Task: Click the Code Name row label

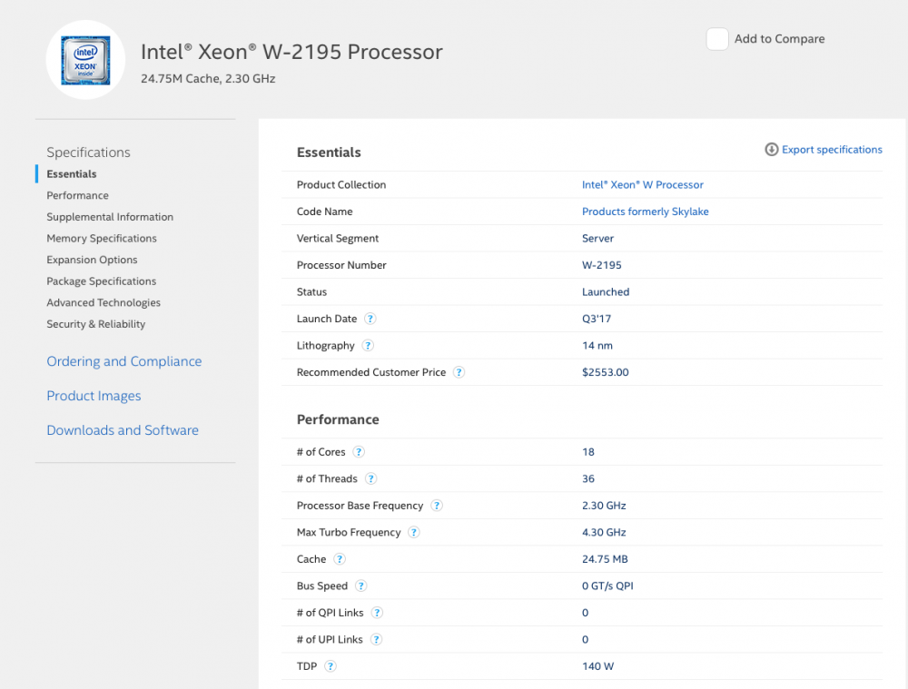Action: click(324, 212)
